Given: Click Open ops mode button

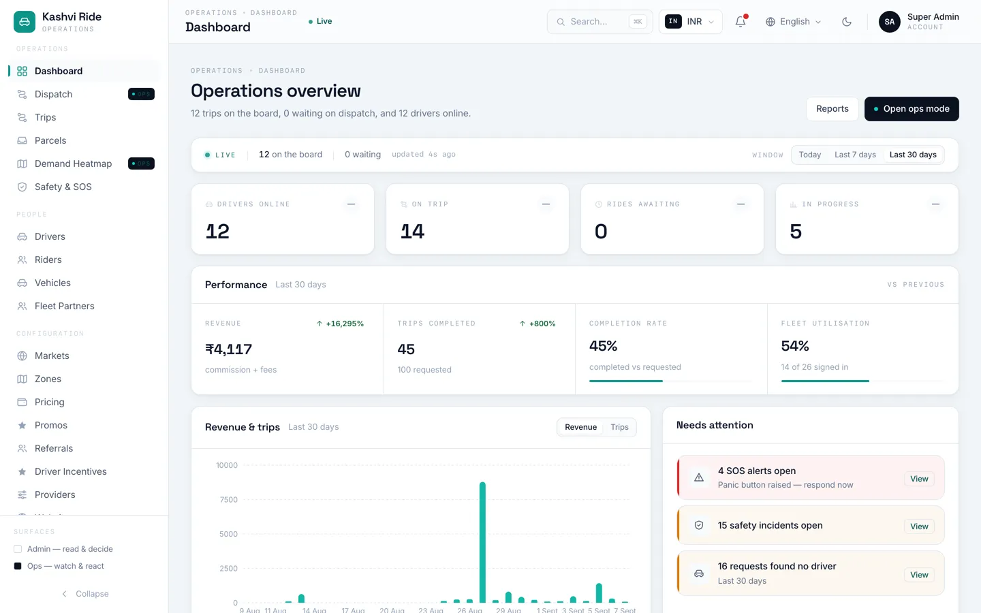Looking at the screenshot, I should [x=912, y=109].
